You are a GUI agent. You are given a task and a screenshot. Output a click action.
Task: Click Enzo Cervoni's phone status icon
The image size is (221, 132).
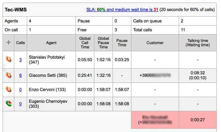pos(9,89)
